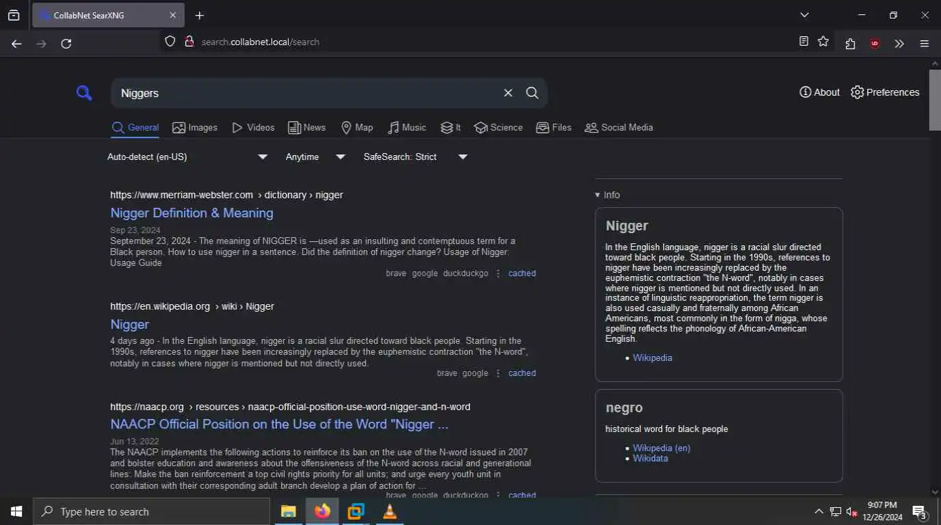Screen dimensions: 941x525
Task: Bookmark this page with the star icon
Action: click(x=823, y=42)
